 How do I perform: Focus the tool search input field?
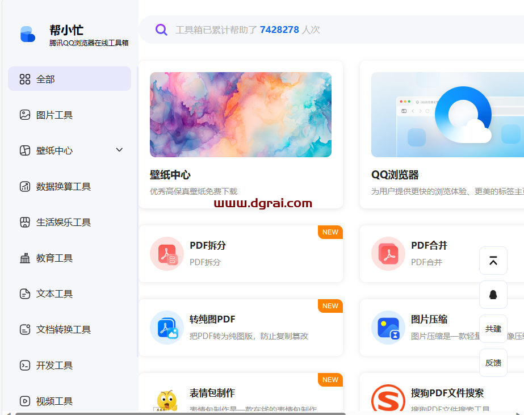coord(332,30)
